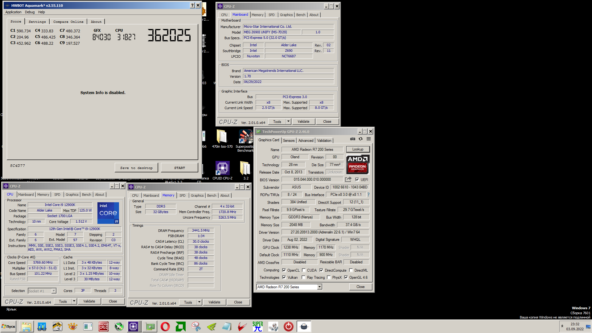592x333 pixels.
Task: Launch the Super Pi taskbar icon
Action: pos(258,327)
